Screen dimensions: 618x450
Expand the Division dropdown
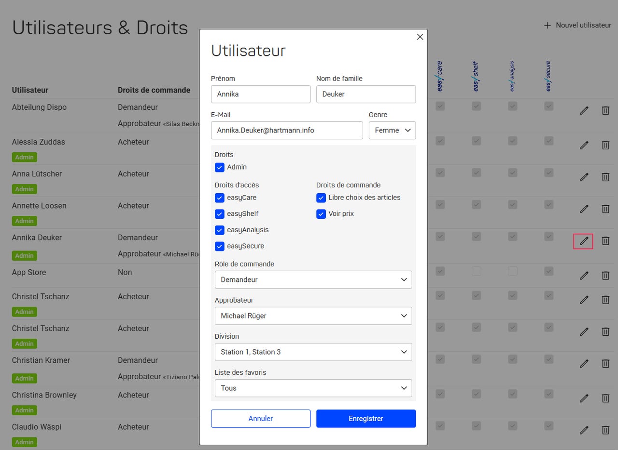coord(313,352)
